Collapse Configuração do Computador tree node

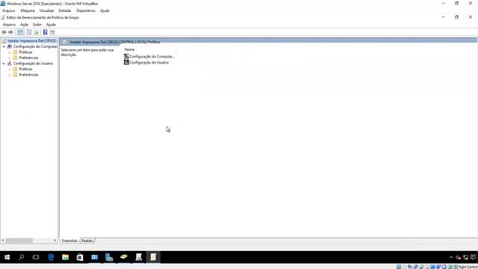(x=4, y=46)
